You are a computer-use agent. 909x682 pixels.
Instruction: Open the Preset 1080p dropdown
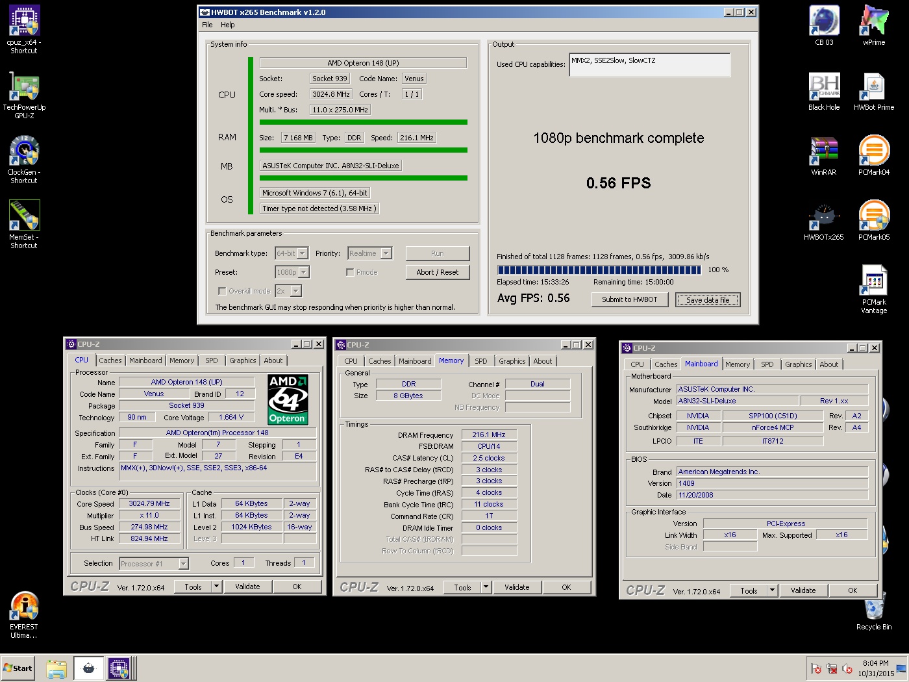click(x=303, y=272)
